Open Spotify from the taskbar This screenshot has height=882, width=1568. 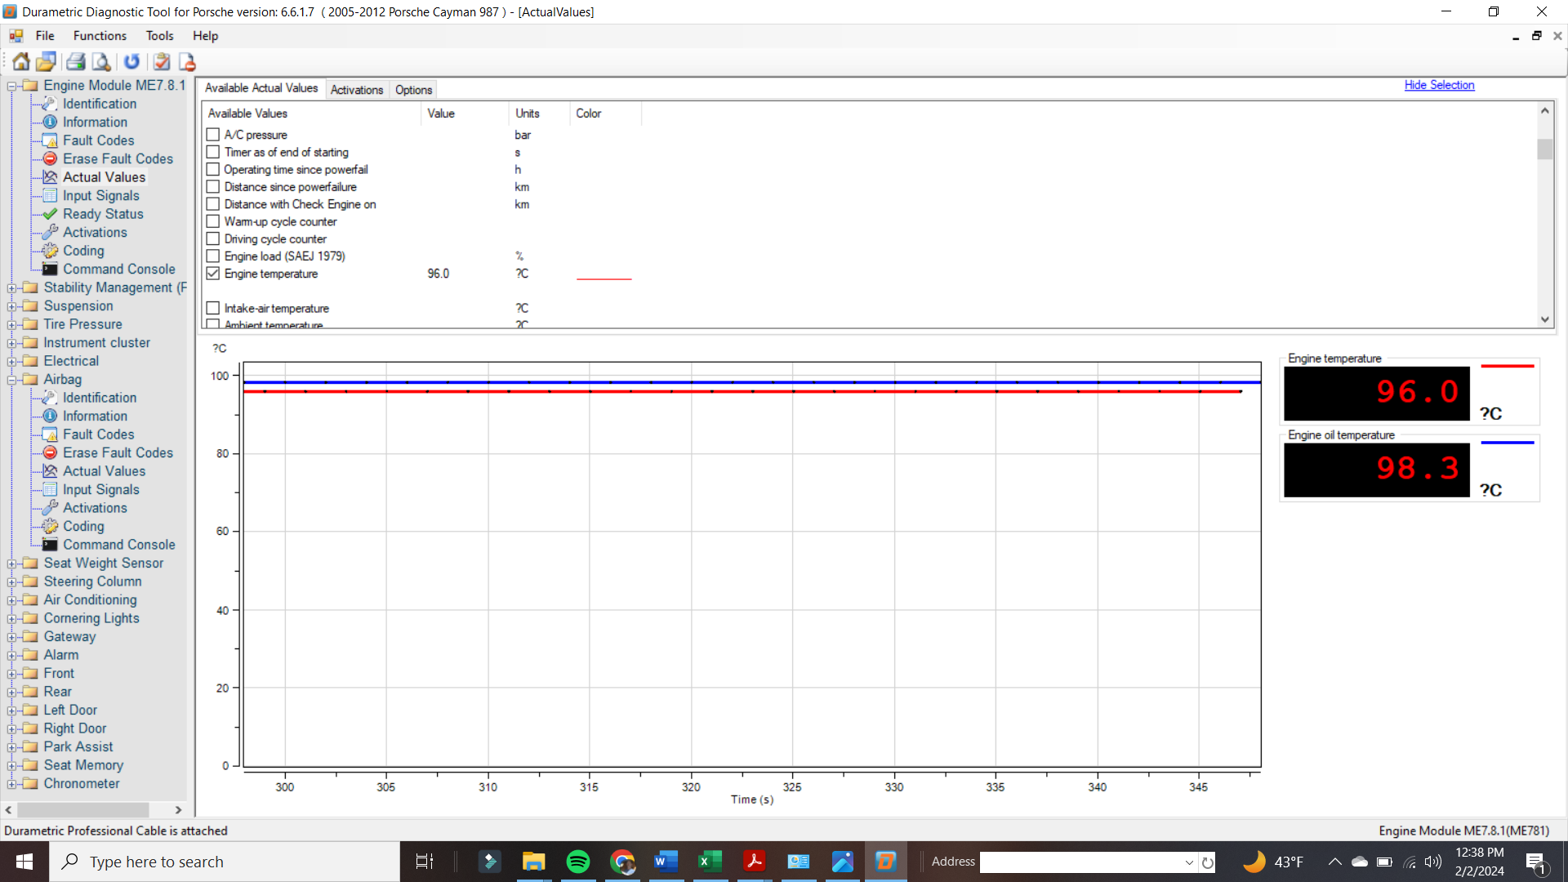[x=577, y=862]
